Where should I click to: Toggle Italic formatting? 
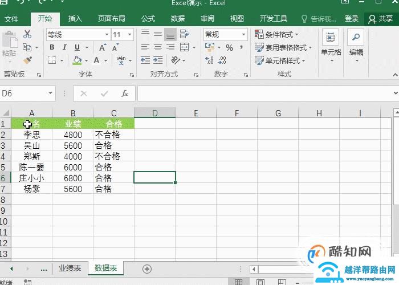[x=64, y=47]
